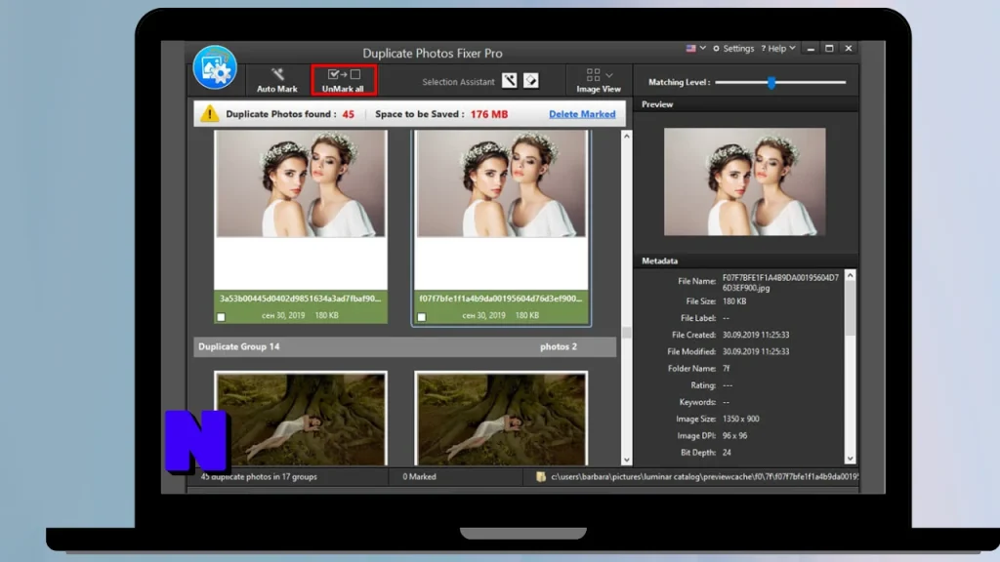Click the '0 Marked' status text
Image resolution: width=1000 pixels, height=562 pixels.
click(419, 476)
